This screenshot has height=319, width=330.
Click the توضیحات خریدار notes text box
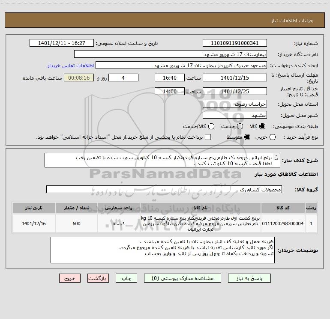(x=162, y=250)
